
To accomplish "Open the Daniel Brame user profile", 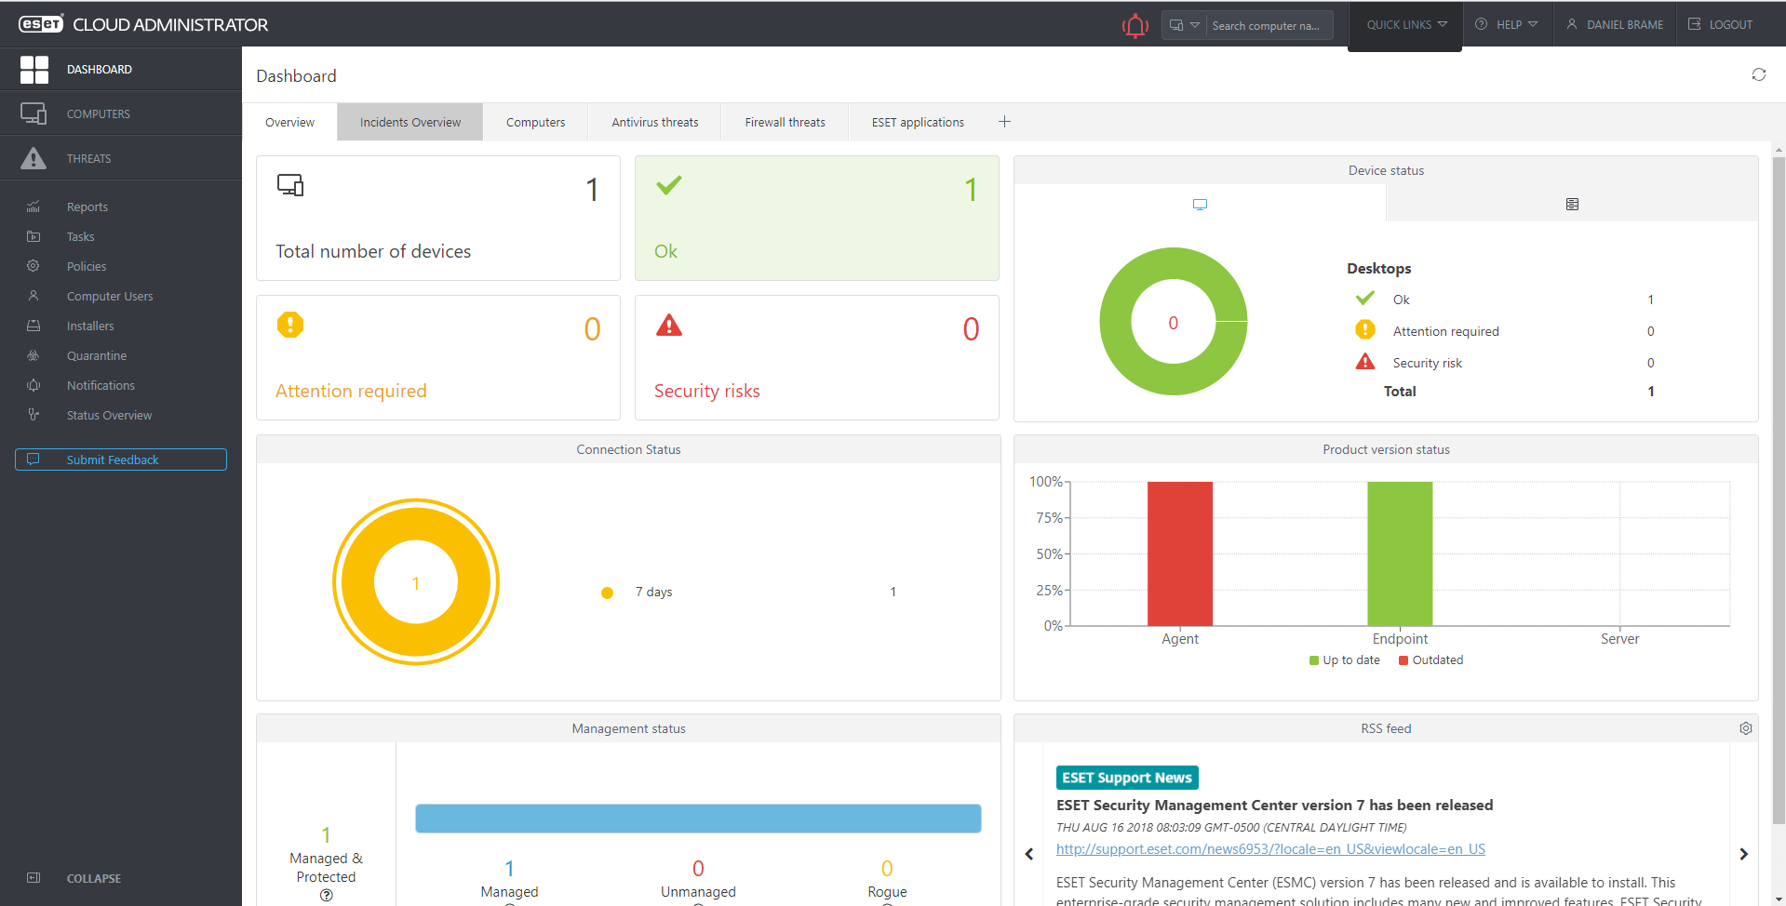I will pos(1615,25).
